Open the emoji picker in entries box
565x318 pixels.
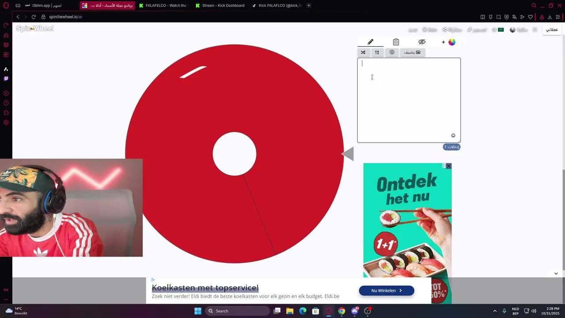point(453,136)
